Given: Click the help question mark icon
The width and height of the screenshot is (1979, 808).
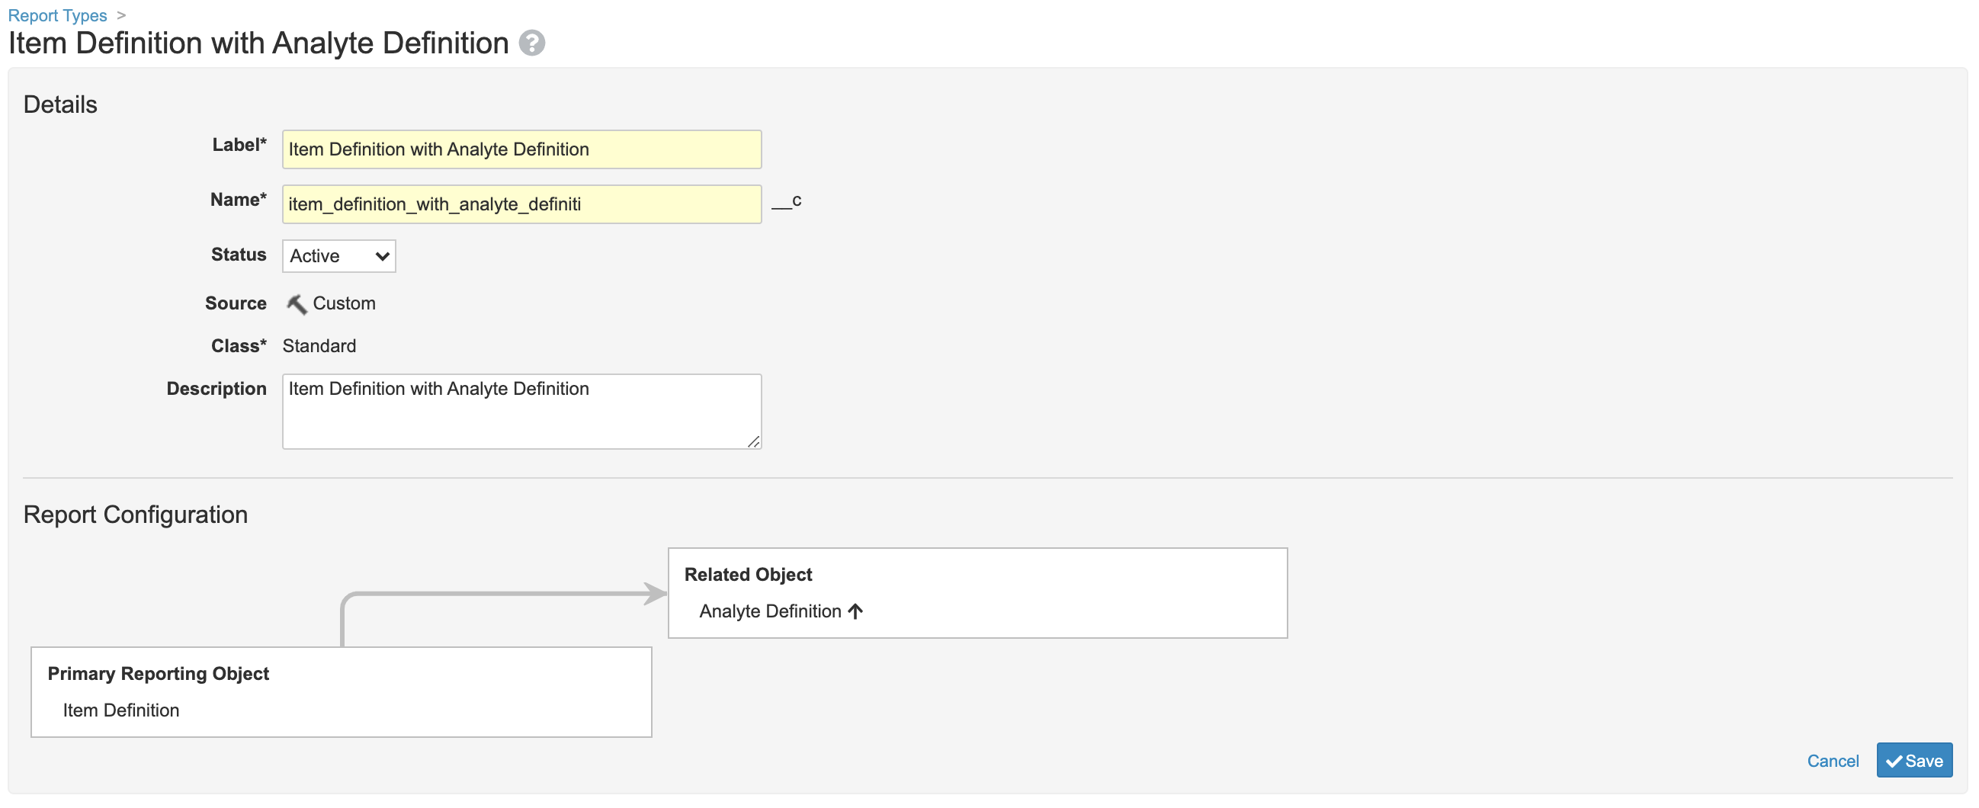Looking at the screenshot, I should point(531,43).
